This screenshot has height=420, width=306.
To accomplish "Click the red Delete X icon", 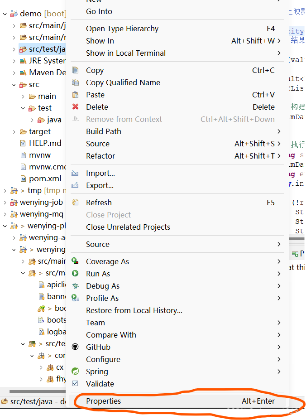I will (75, 106).
